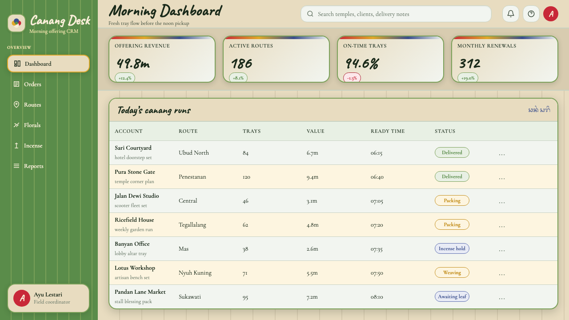This screenshot has height=320, width=569.
Task: Click Packing status for Ricefield House
Action: click(452, 224)
